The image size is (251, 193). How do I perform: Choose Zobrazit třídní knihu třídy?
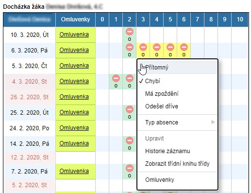(177, 164)
